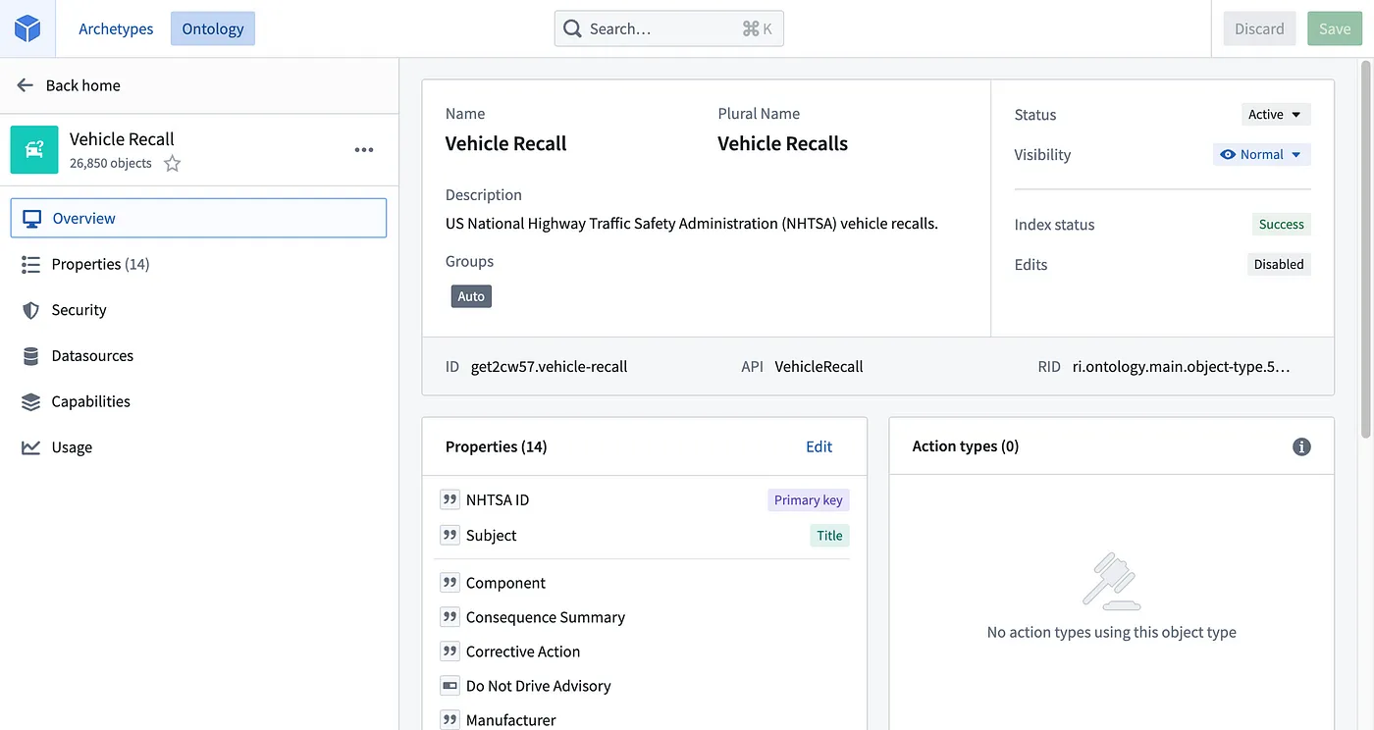Click the info icon in Action types
This screenshot has height=730, width=1374.
point(1302,446)
